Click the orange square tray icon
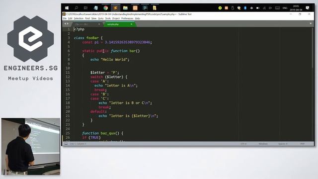The height and width of the screenshot is (179, 318). [x=227, y=8]
